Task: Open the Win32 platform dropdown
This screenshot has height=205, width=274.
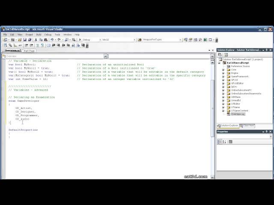Action: coord(134,40)
